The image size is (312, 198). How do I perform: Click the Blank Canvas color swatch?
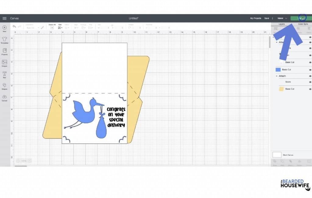(277, 155)
